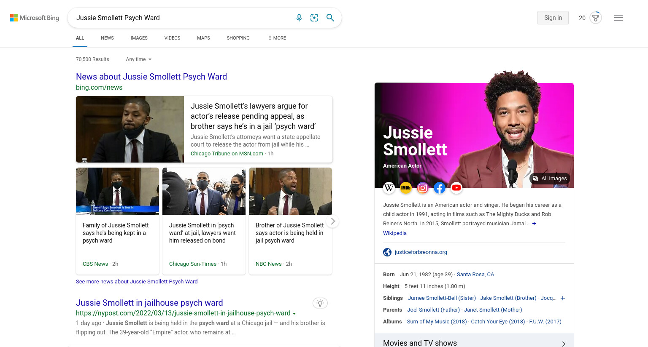The height and width of the screenshot is (347, 648).
Task: Visit the justiceforbreonna.org link
Action: point(421,252)
